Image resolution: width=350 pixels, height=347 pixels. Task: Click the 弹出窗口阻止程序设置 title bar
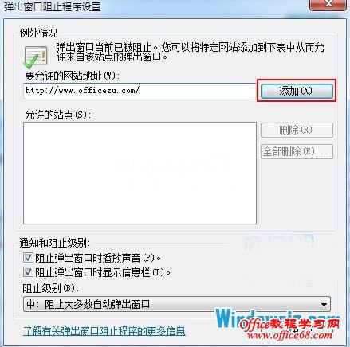pyautogui.click(x=155, y=6)
